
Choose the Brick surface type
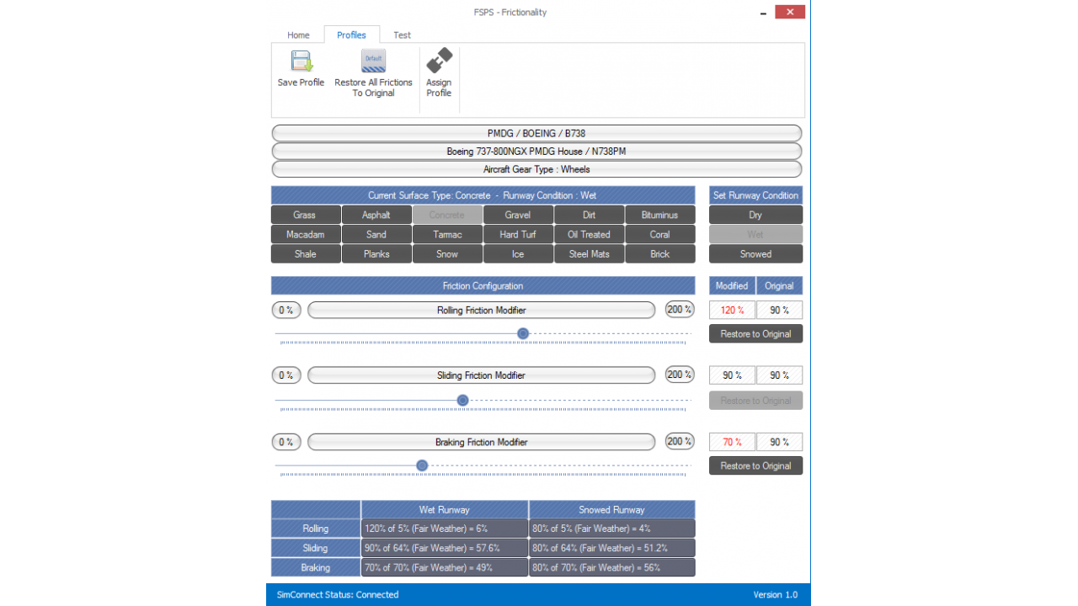click(x=660, y=253)
